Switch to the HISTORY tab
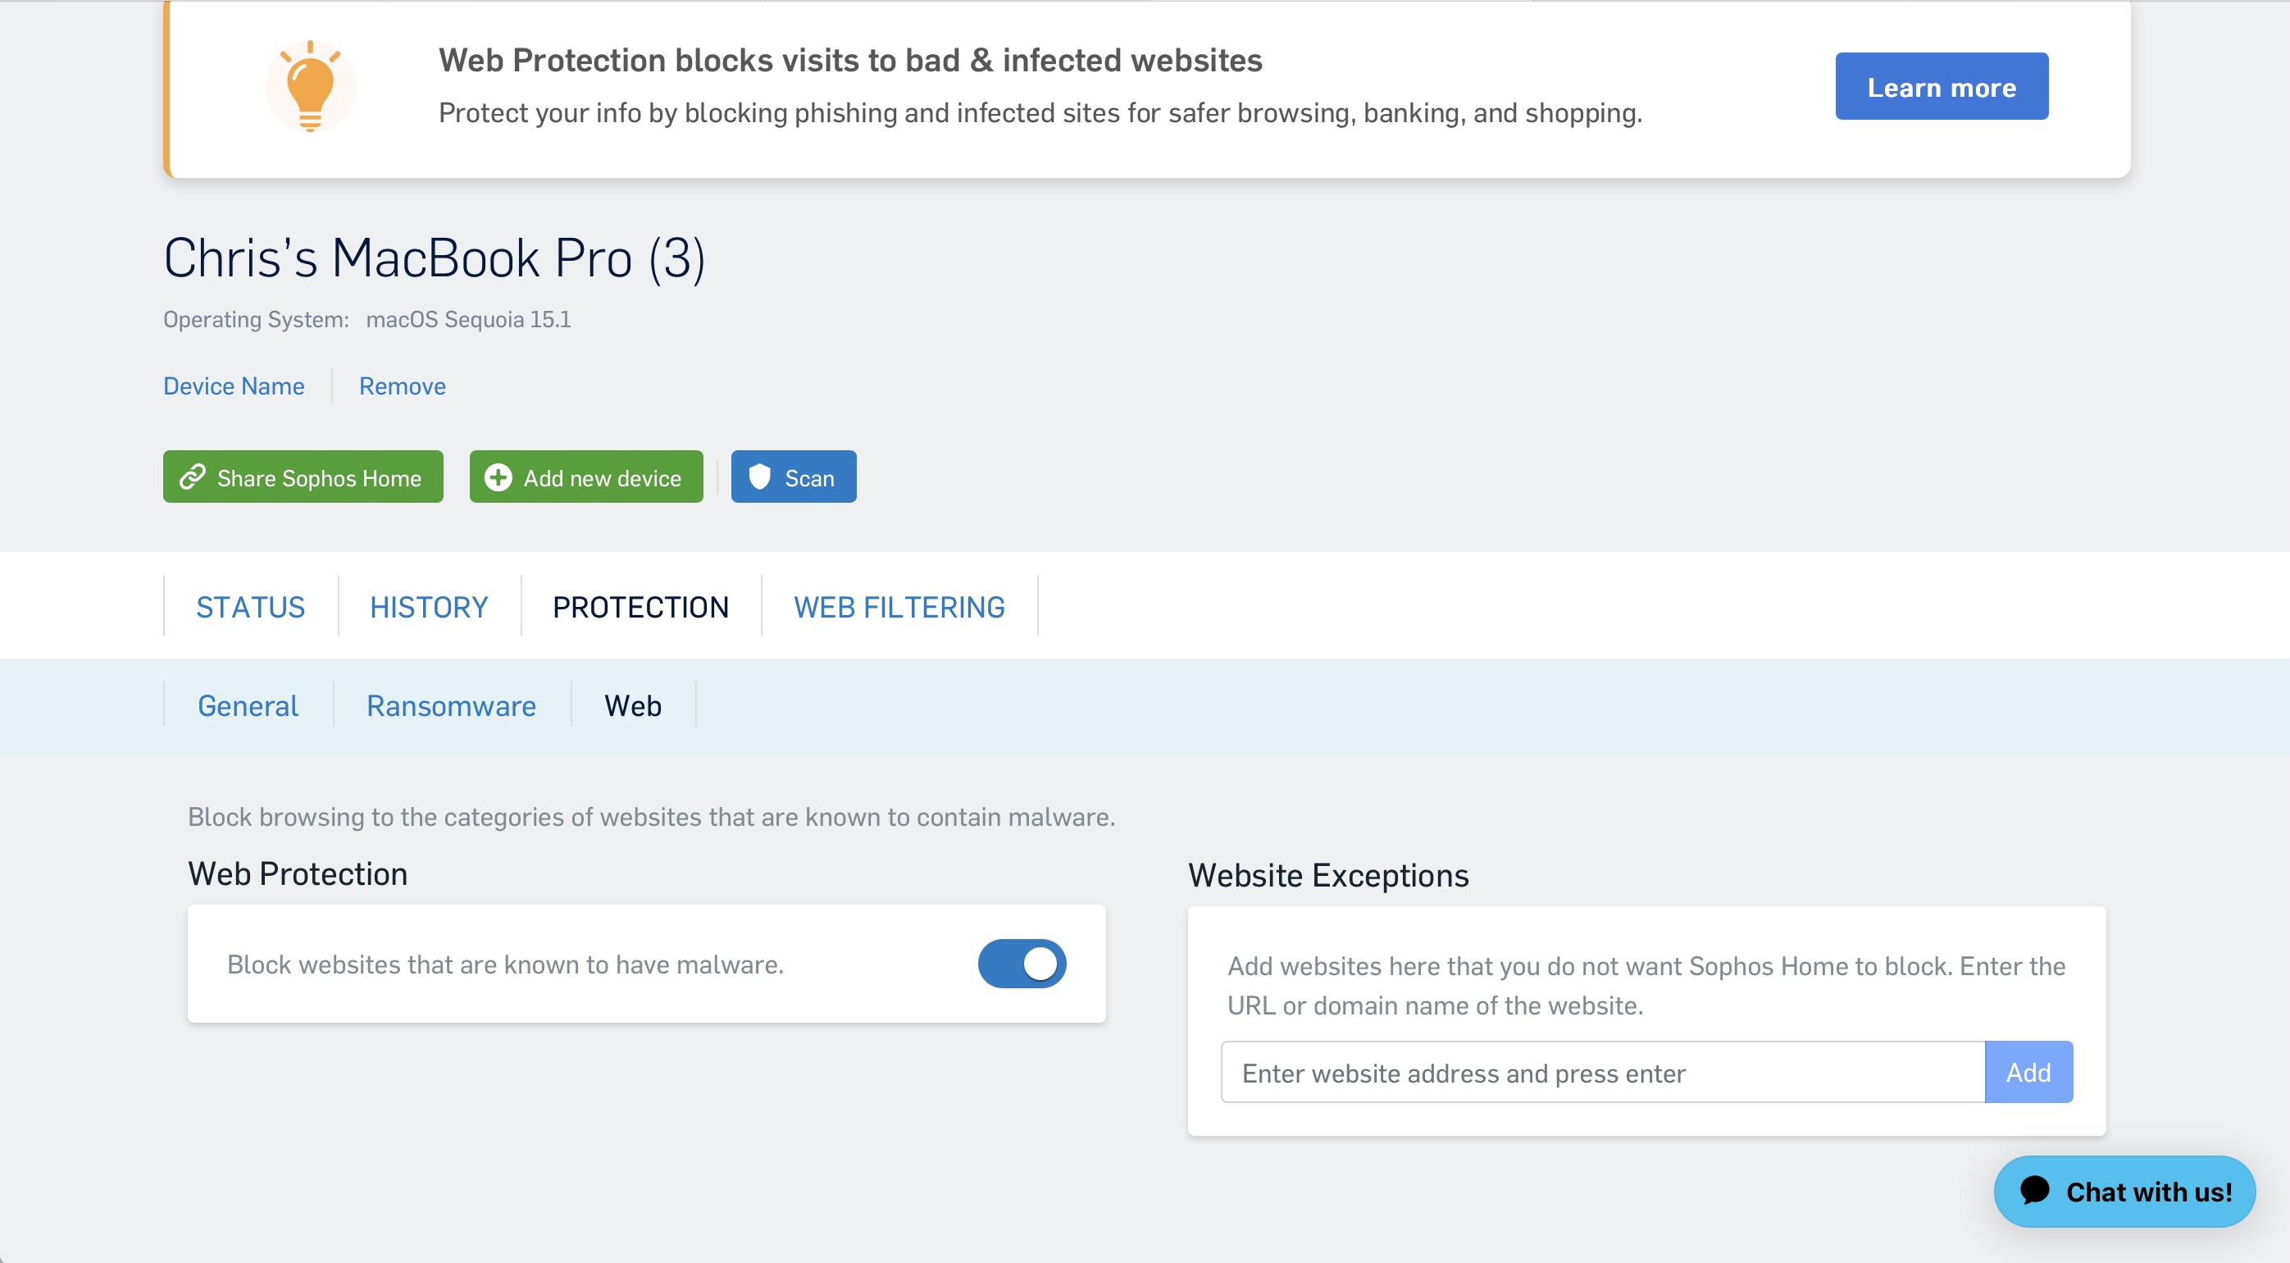 coord(429,606)
